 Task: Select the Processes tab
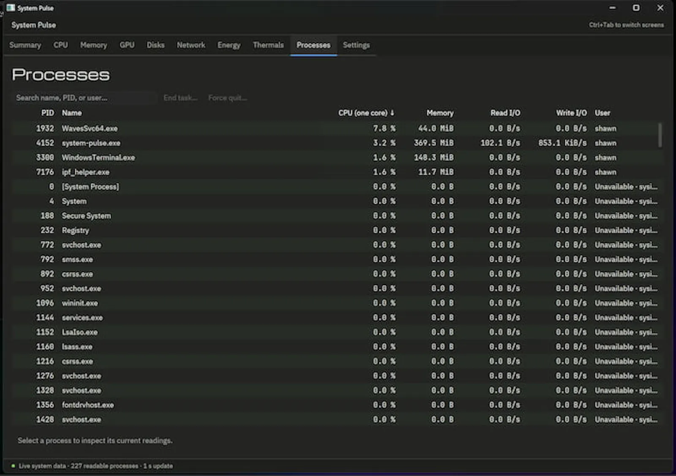pos(313,45)
